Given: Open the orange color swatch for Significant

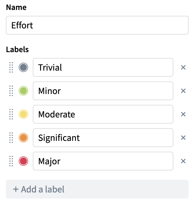Looking at the screenshot, I should pyautogui.click(x=23, y=138).
